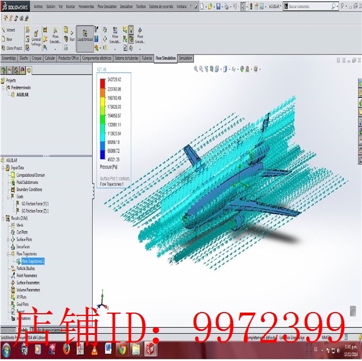This screenshot has height=361, width=362.
Task: Click the Cut Plots icon in results tree
Action: (x=13, y=232)
